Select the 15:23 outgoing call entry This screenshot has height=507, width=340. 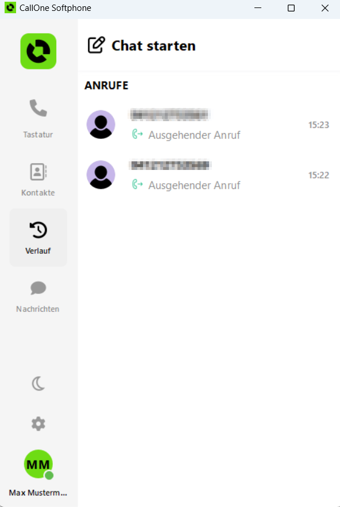pos(208,125)
